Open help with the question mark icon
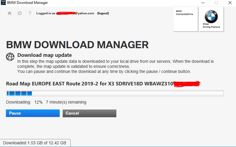 coord(30,13)
